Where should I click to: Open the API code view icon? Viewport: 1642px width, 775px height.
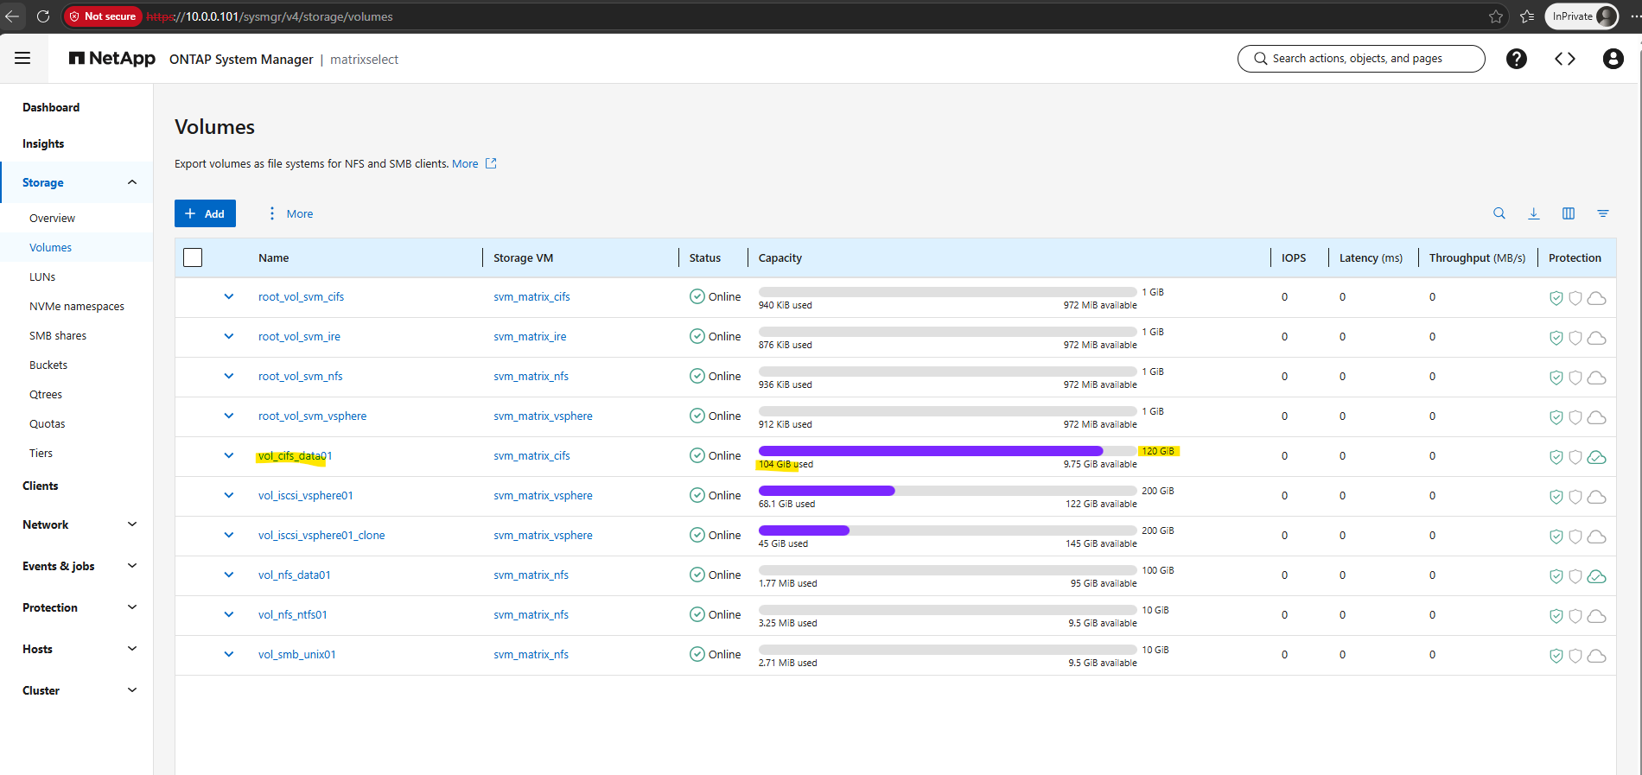point(1565,59)
